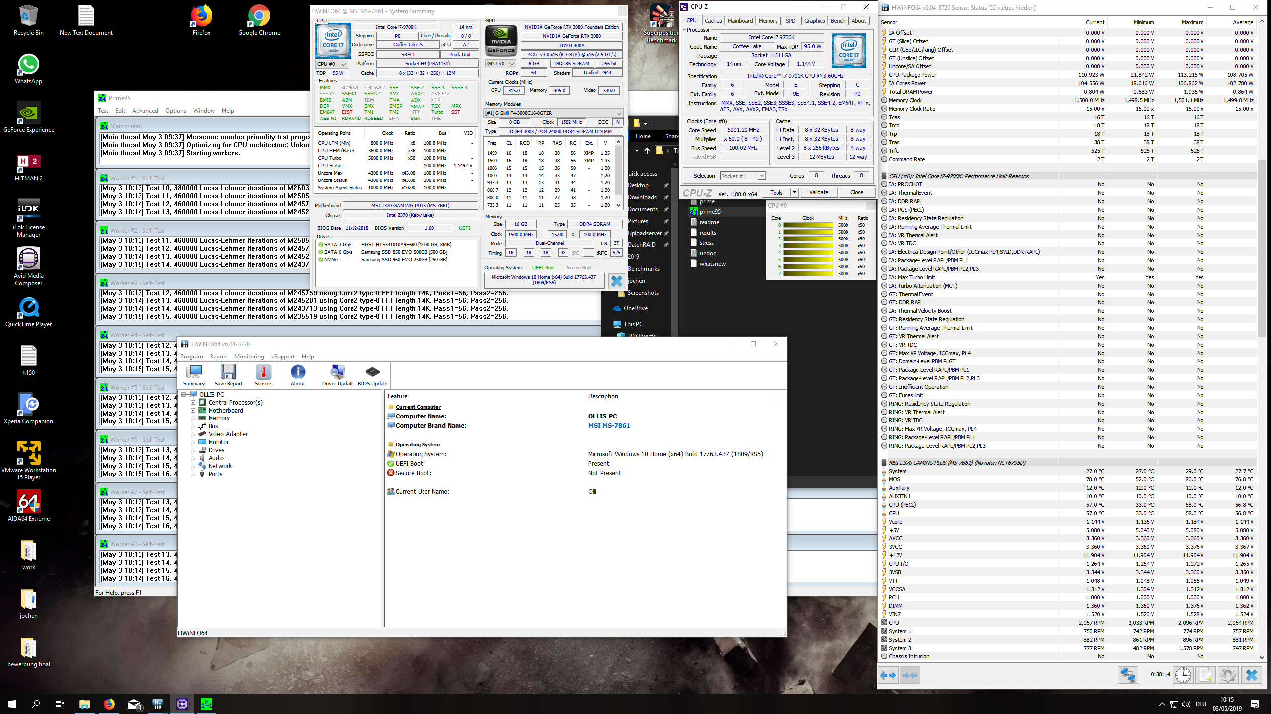Open the remote network monitors icon
This screenshot has width=1271, height=714.
click(x=1128, y=675)
